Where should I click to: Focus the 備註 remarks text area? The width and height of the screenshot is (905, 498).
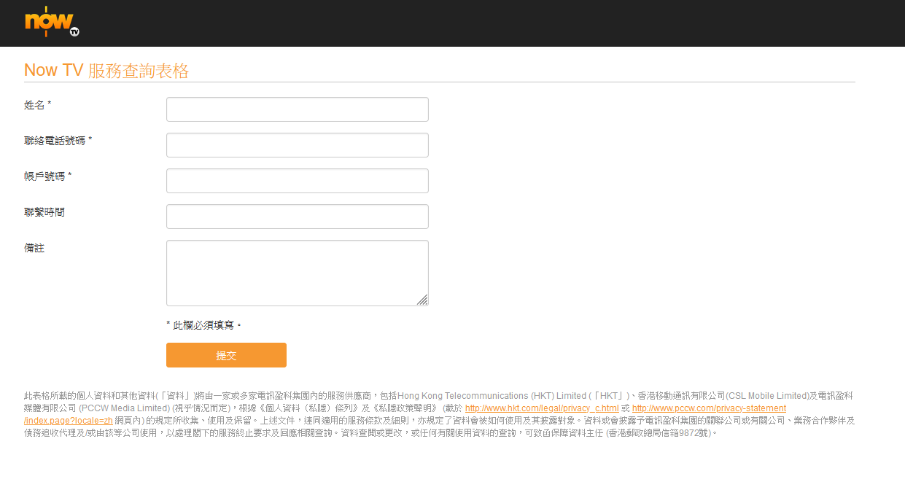(x=298, y=273)
